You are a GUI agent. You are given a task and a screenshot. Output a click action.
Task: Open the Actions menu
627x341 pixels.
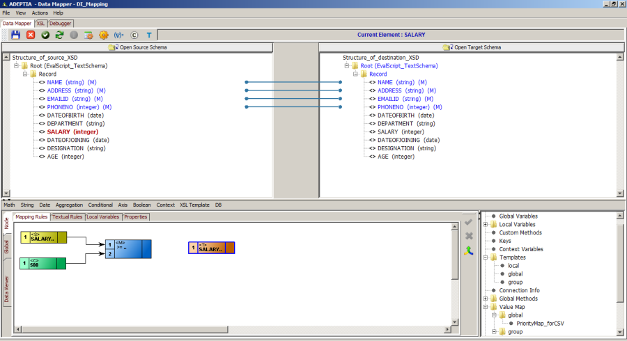40,13
